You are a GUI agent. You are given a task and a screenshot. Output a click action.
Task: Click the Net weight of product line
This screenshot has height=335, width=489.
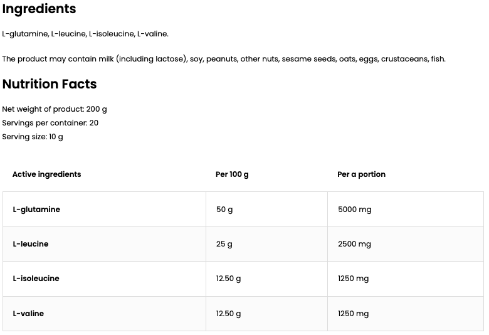(55, 109)
